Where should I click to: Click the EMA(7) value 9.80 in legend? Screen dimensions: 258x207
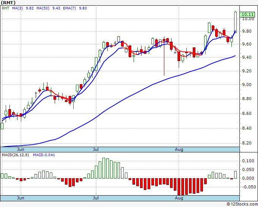[x=83, y=8]
